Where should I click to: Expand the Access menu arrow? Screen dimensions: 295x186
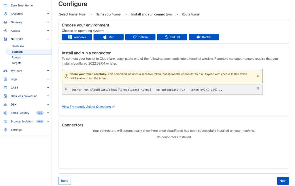pos(48,31)
